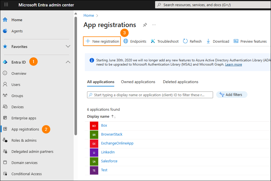Click the Endpoints globe icon

coord(126,41)
